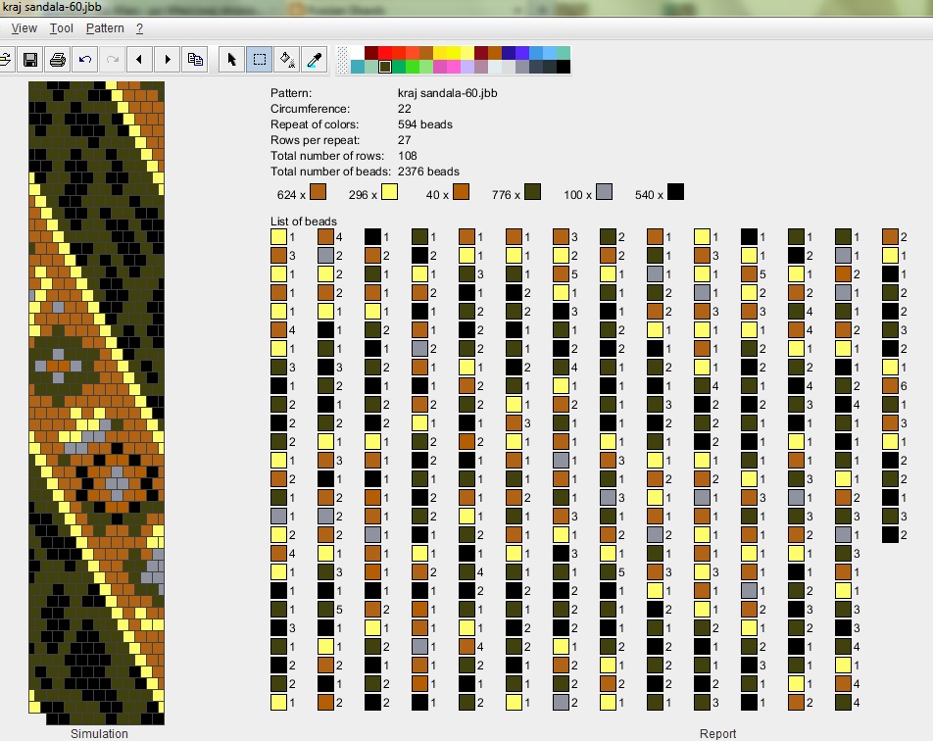Click the copy/arrange pattern icon
This screenshot has width=933, height=741.
tap(195, 60)
